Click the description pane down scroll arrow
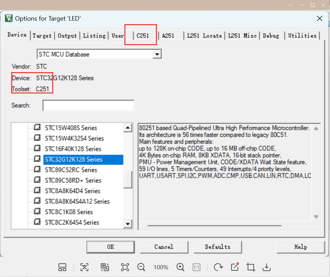The height and width of the screenshot is (277, 330). pos(316,217)
